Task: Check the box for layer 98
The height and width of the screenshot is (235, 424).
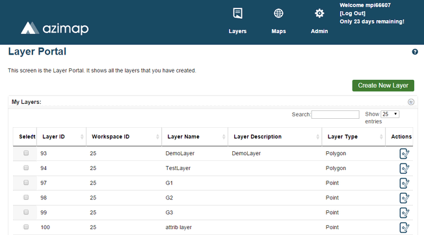Action: tap(26, 197)
